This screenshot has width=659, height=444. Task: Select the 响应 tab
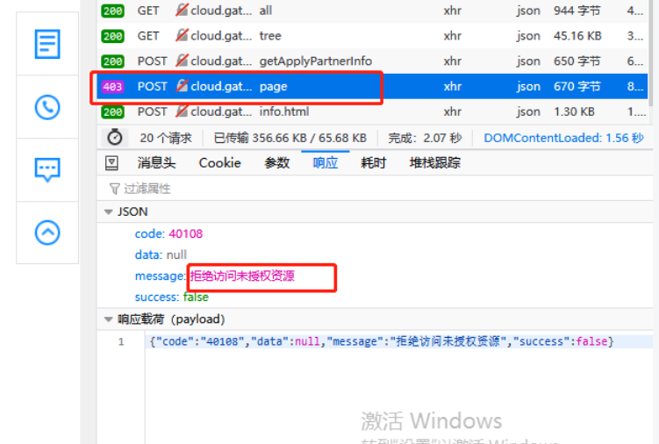326,163
